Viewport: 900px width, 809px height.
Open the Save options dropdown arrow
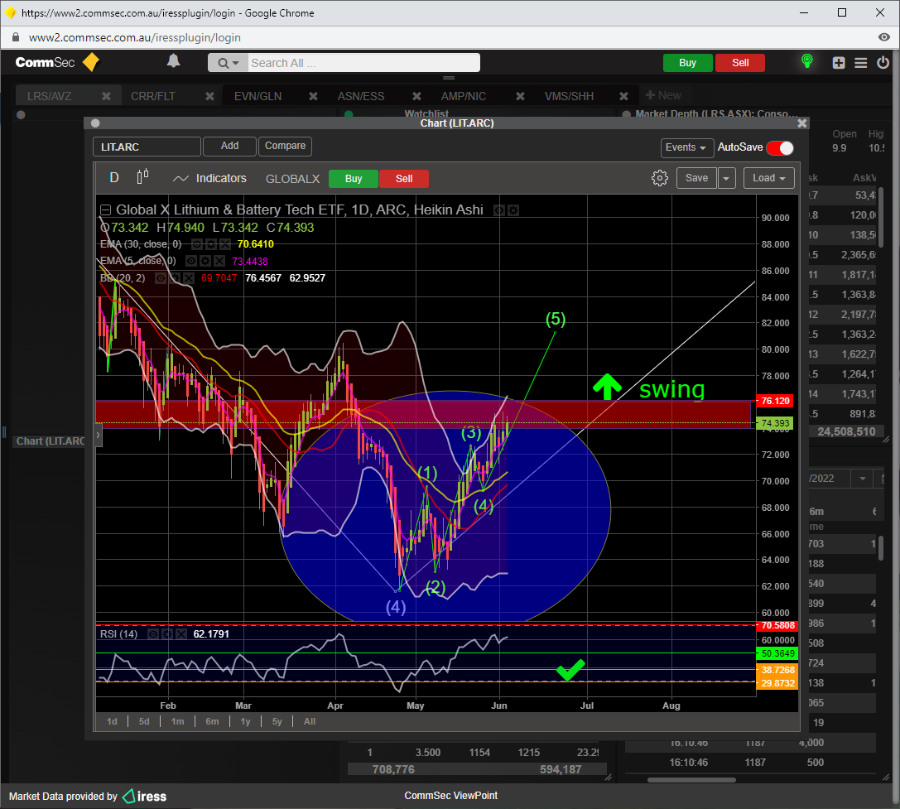[x=726, y=179]
